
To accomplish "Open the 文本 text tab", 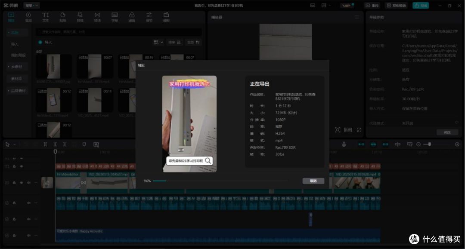I will click(45, 17).
